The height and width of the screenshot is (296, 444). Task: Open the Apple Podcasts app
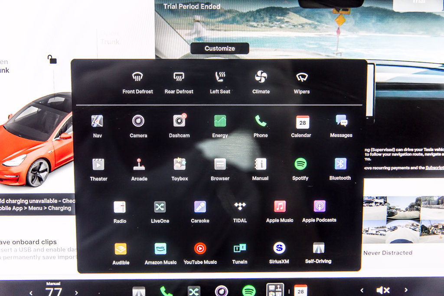pyautogui.click(x=320, y=206)
